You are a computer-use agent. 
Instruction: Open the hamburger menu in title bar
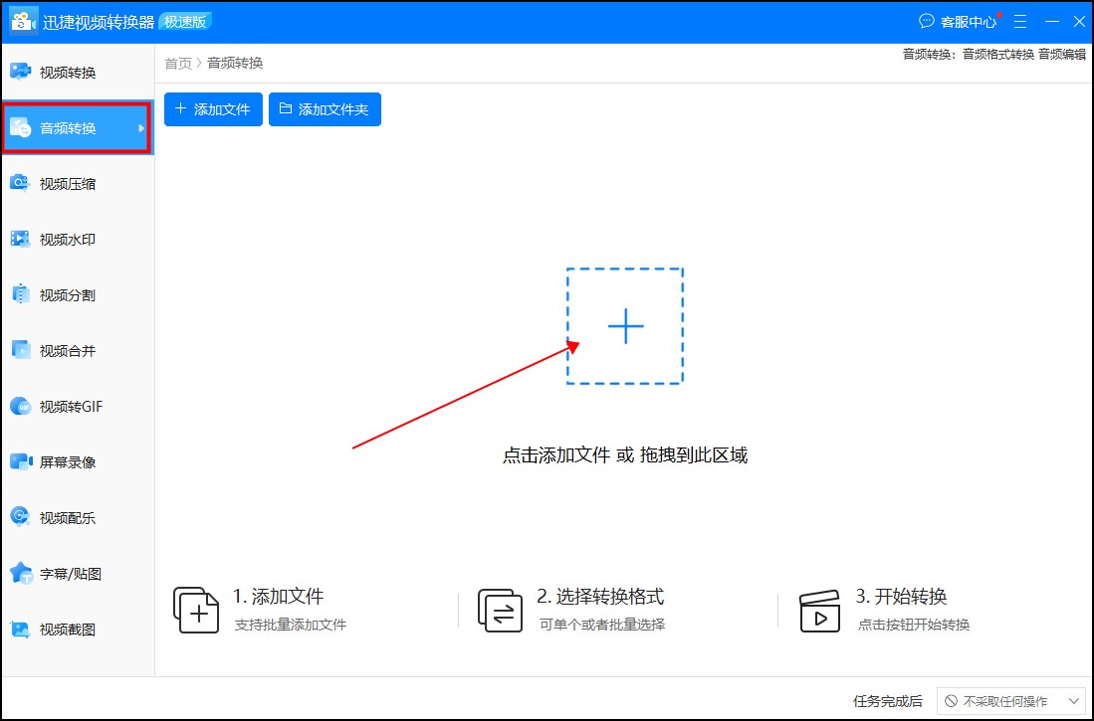click(x=1019, y=20)
